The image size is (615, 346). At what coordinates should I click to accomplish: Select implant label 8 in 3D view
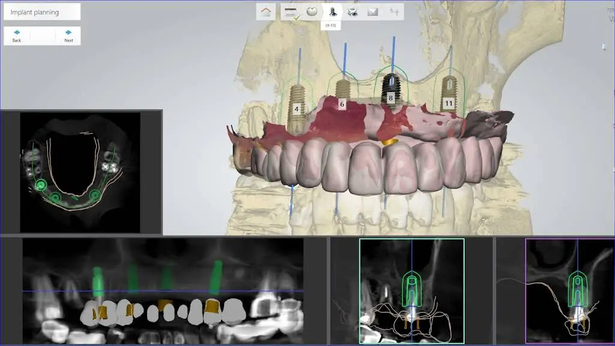pos(390,98)
